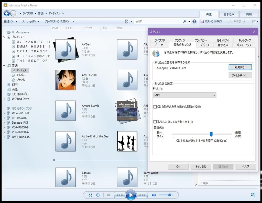Open the プレイリストの作成(C) dropdown arrow

pos(73,21)
